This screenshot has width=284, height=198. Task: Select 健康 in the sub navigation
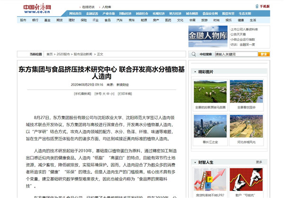(x=241, y=20)
